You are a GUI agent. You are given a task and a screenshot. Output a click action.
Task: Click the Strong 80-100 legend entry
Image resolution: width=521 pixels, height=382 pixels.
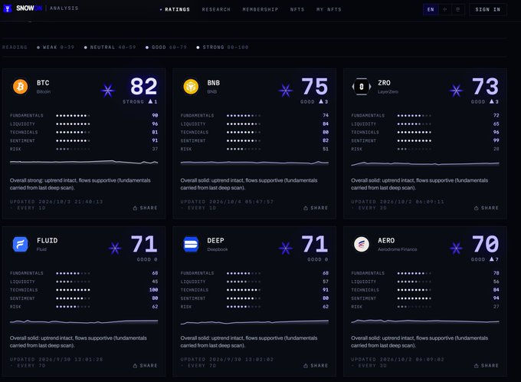(x=222, y=48)
